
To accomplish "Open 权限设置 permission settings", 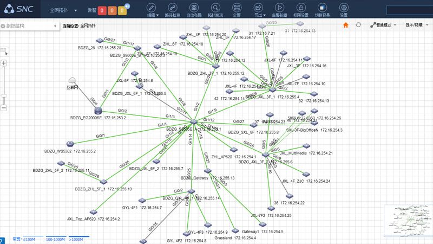I will (x=301, y=10).
